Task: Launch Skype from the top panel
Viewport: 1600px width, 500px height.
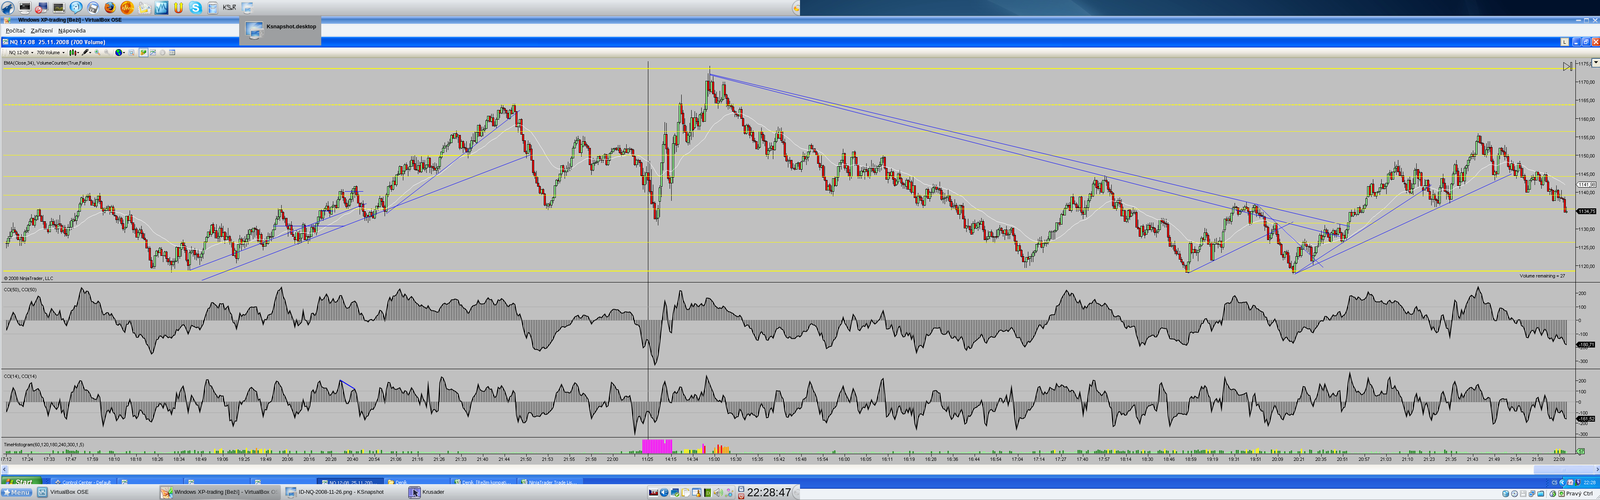Action: (196, 7)
